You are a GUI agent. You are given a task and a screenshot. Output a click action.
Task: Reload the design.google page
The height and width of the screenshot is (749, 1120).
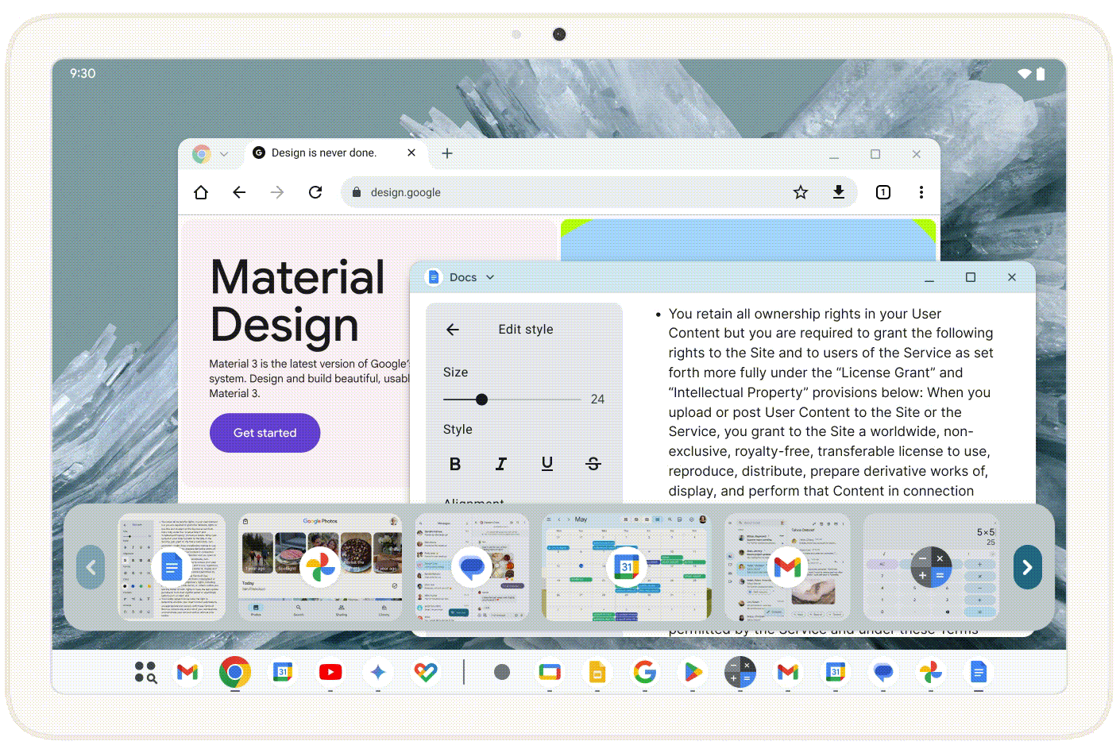pyautogui.click(x=315, y=192)
